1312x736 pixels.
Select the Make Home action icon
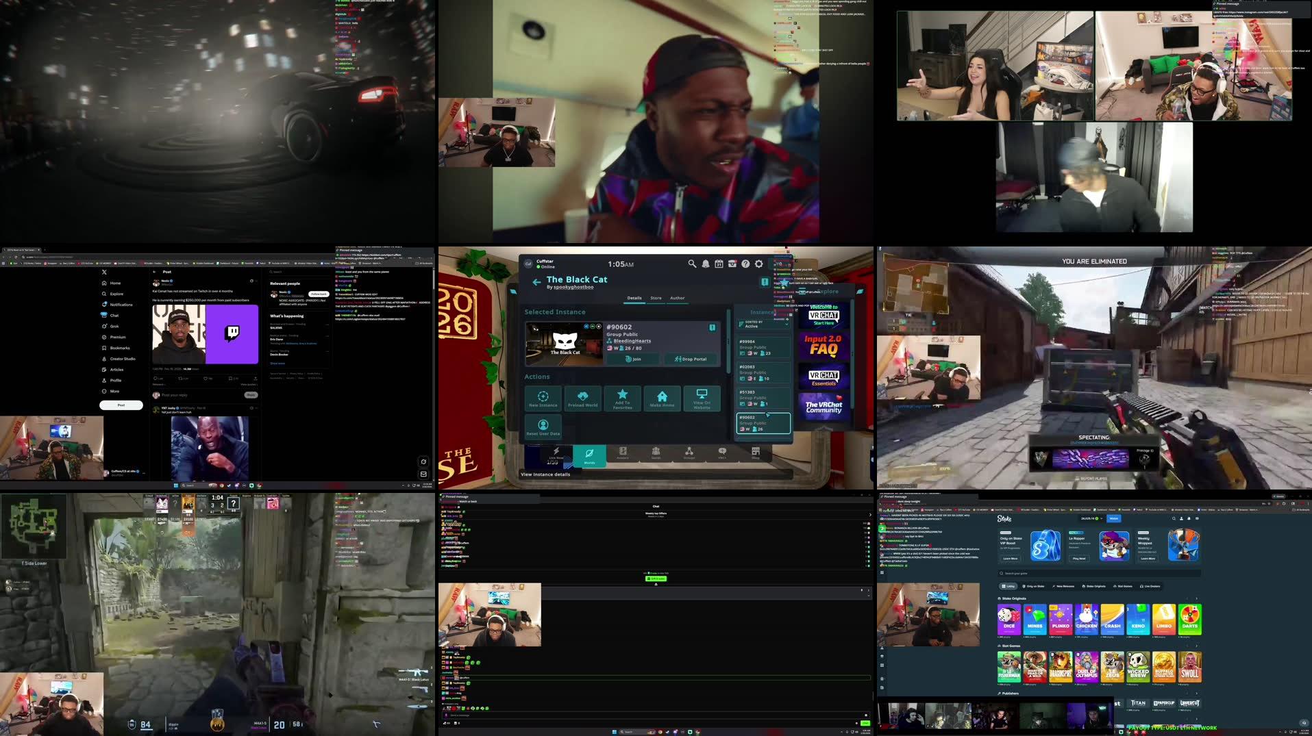[x=662, y=398]
